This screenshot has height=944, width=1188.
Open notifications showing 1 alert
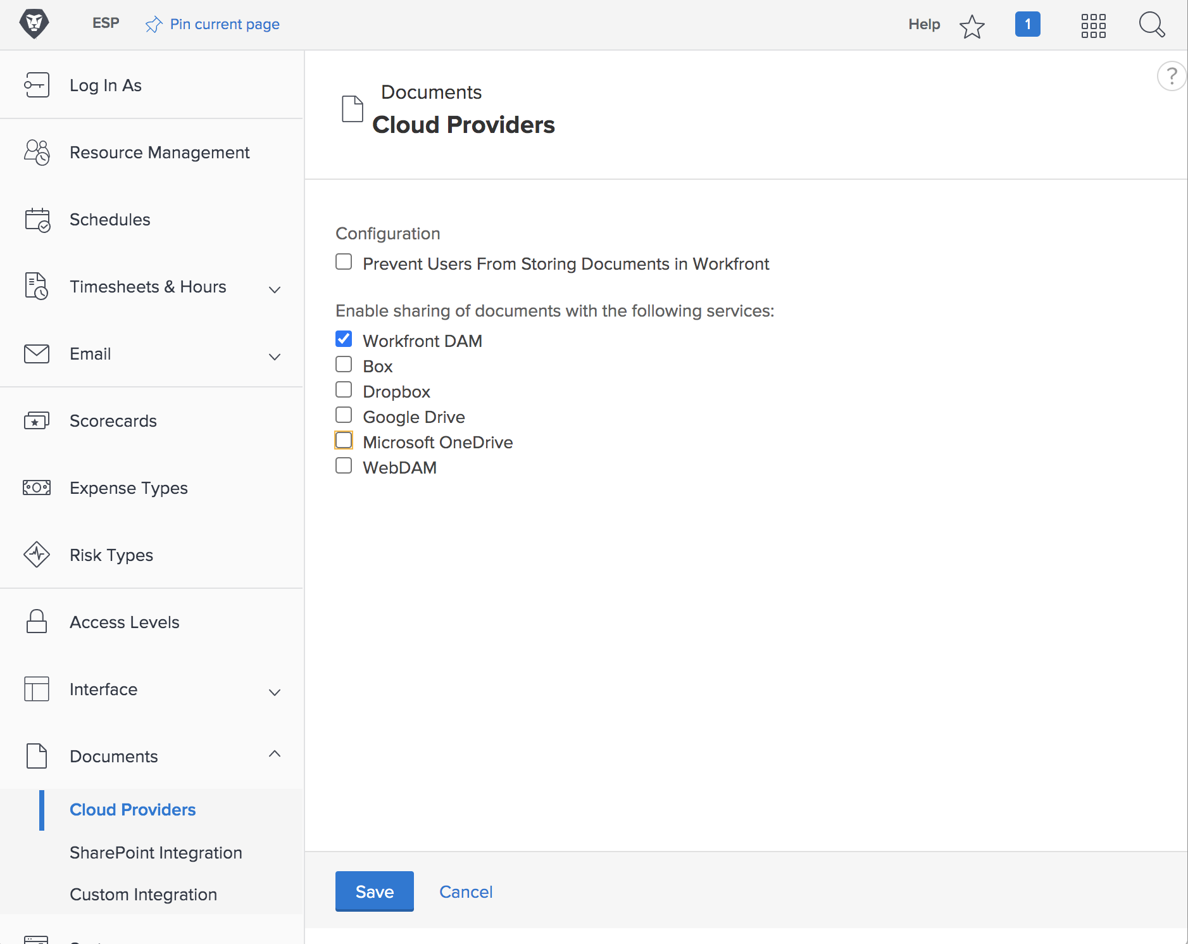(x=1028, y=23)
